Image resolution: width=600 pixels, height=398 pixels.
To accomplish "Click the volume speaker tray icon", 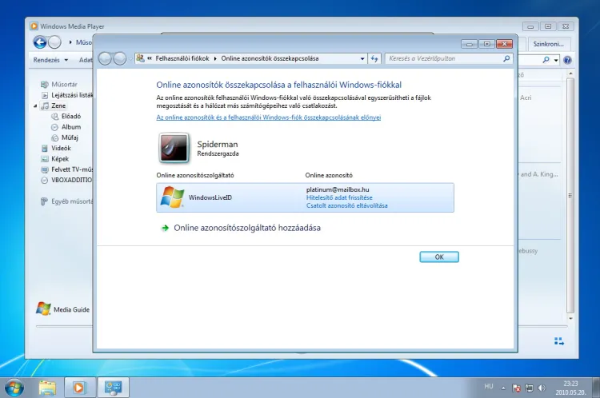I will [542, 388].
